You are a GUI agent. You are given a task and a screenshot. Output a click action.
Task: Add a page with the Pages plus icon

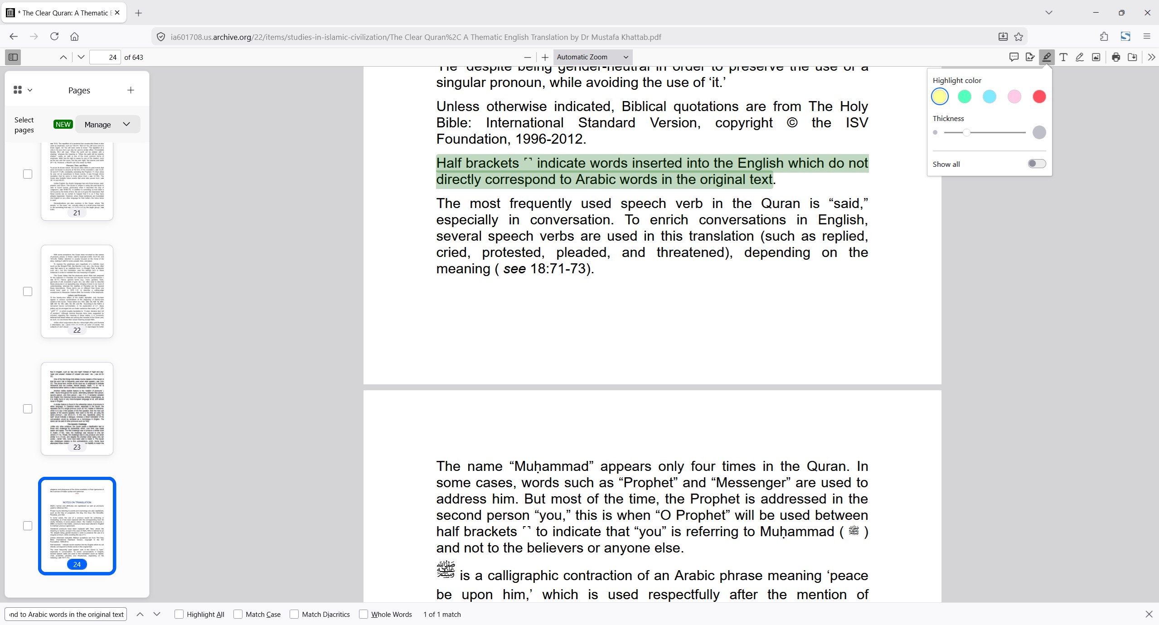pos(131,90)
